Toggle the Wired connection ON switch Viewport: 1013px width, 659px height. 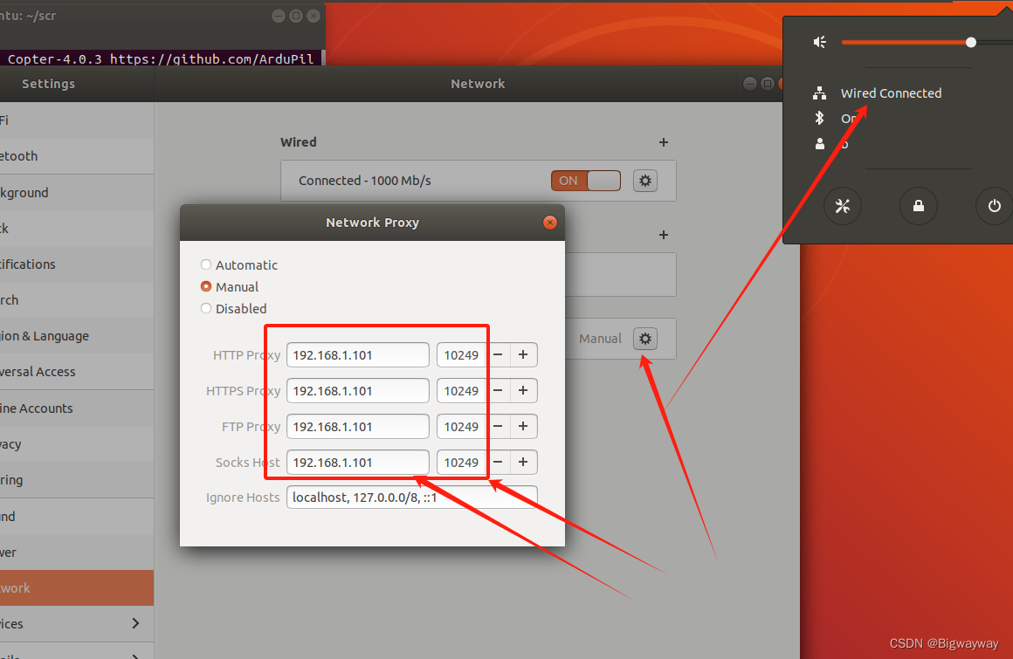(x=585, y=181)
